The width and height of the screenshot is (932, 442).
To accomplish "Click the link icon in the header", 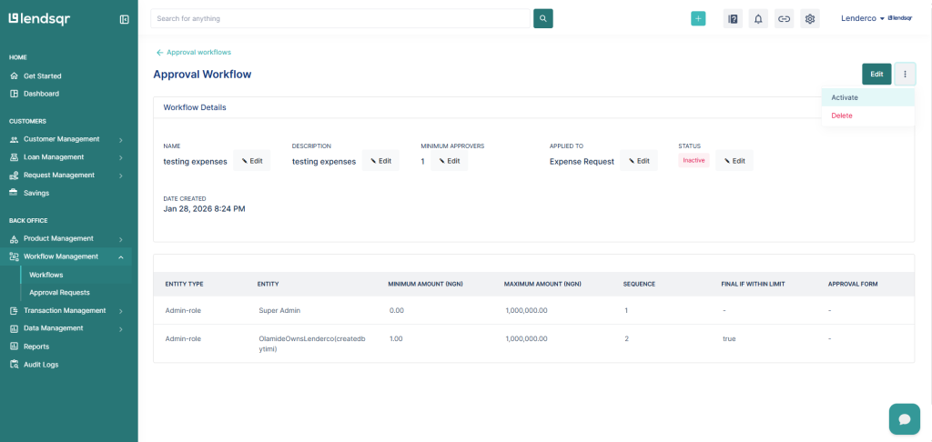I will pos(784,18).
